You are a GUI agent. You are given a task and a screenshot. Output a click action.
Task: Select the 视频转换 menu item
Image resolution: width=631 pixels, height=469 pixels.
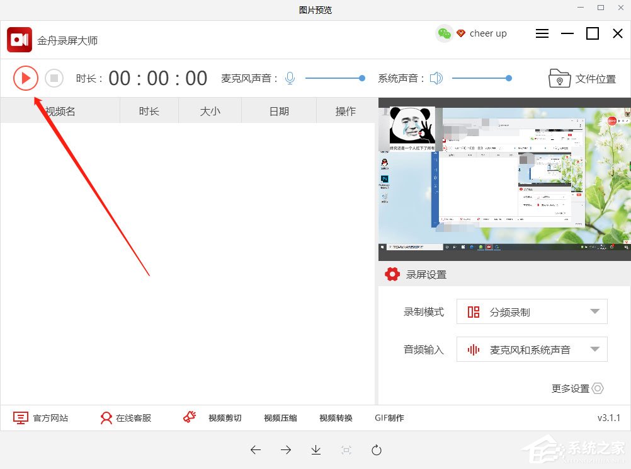[x=334, y=417]
